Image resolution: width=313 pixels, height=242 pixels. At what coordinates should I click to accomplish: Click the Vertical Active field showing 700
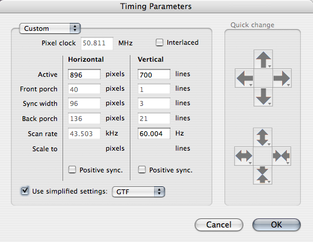point(154,74)
